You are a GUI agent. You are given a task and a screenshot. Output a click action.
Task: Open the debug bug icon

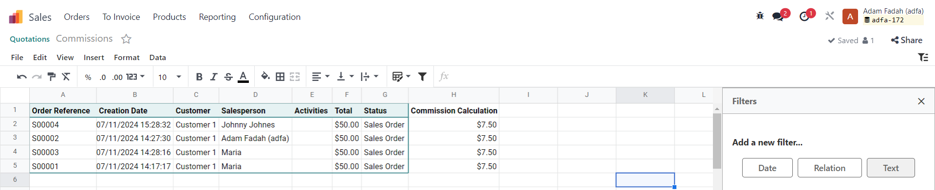[x=760, y=16]
